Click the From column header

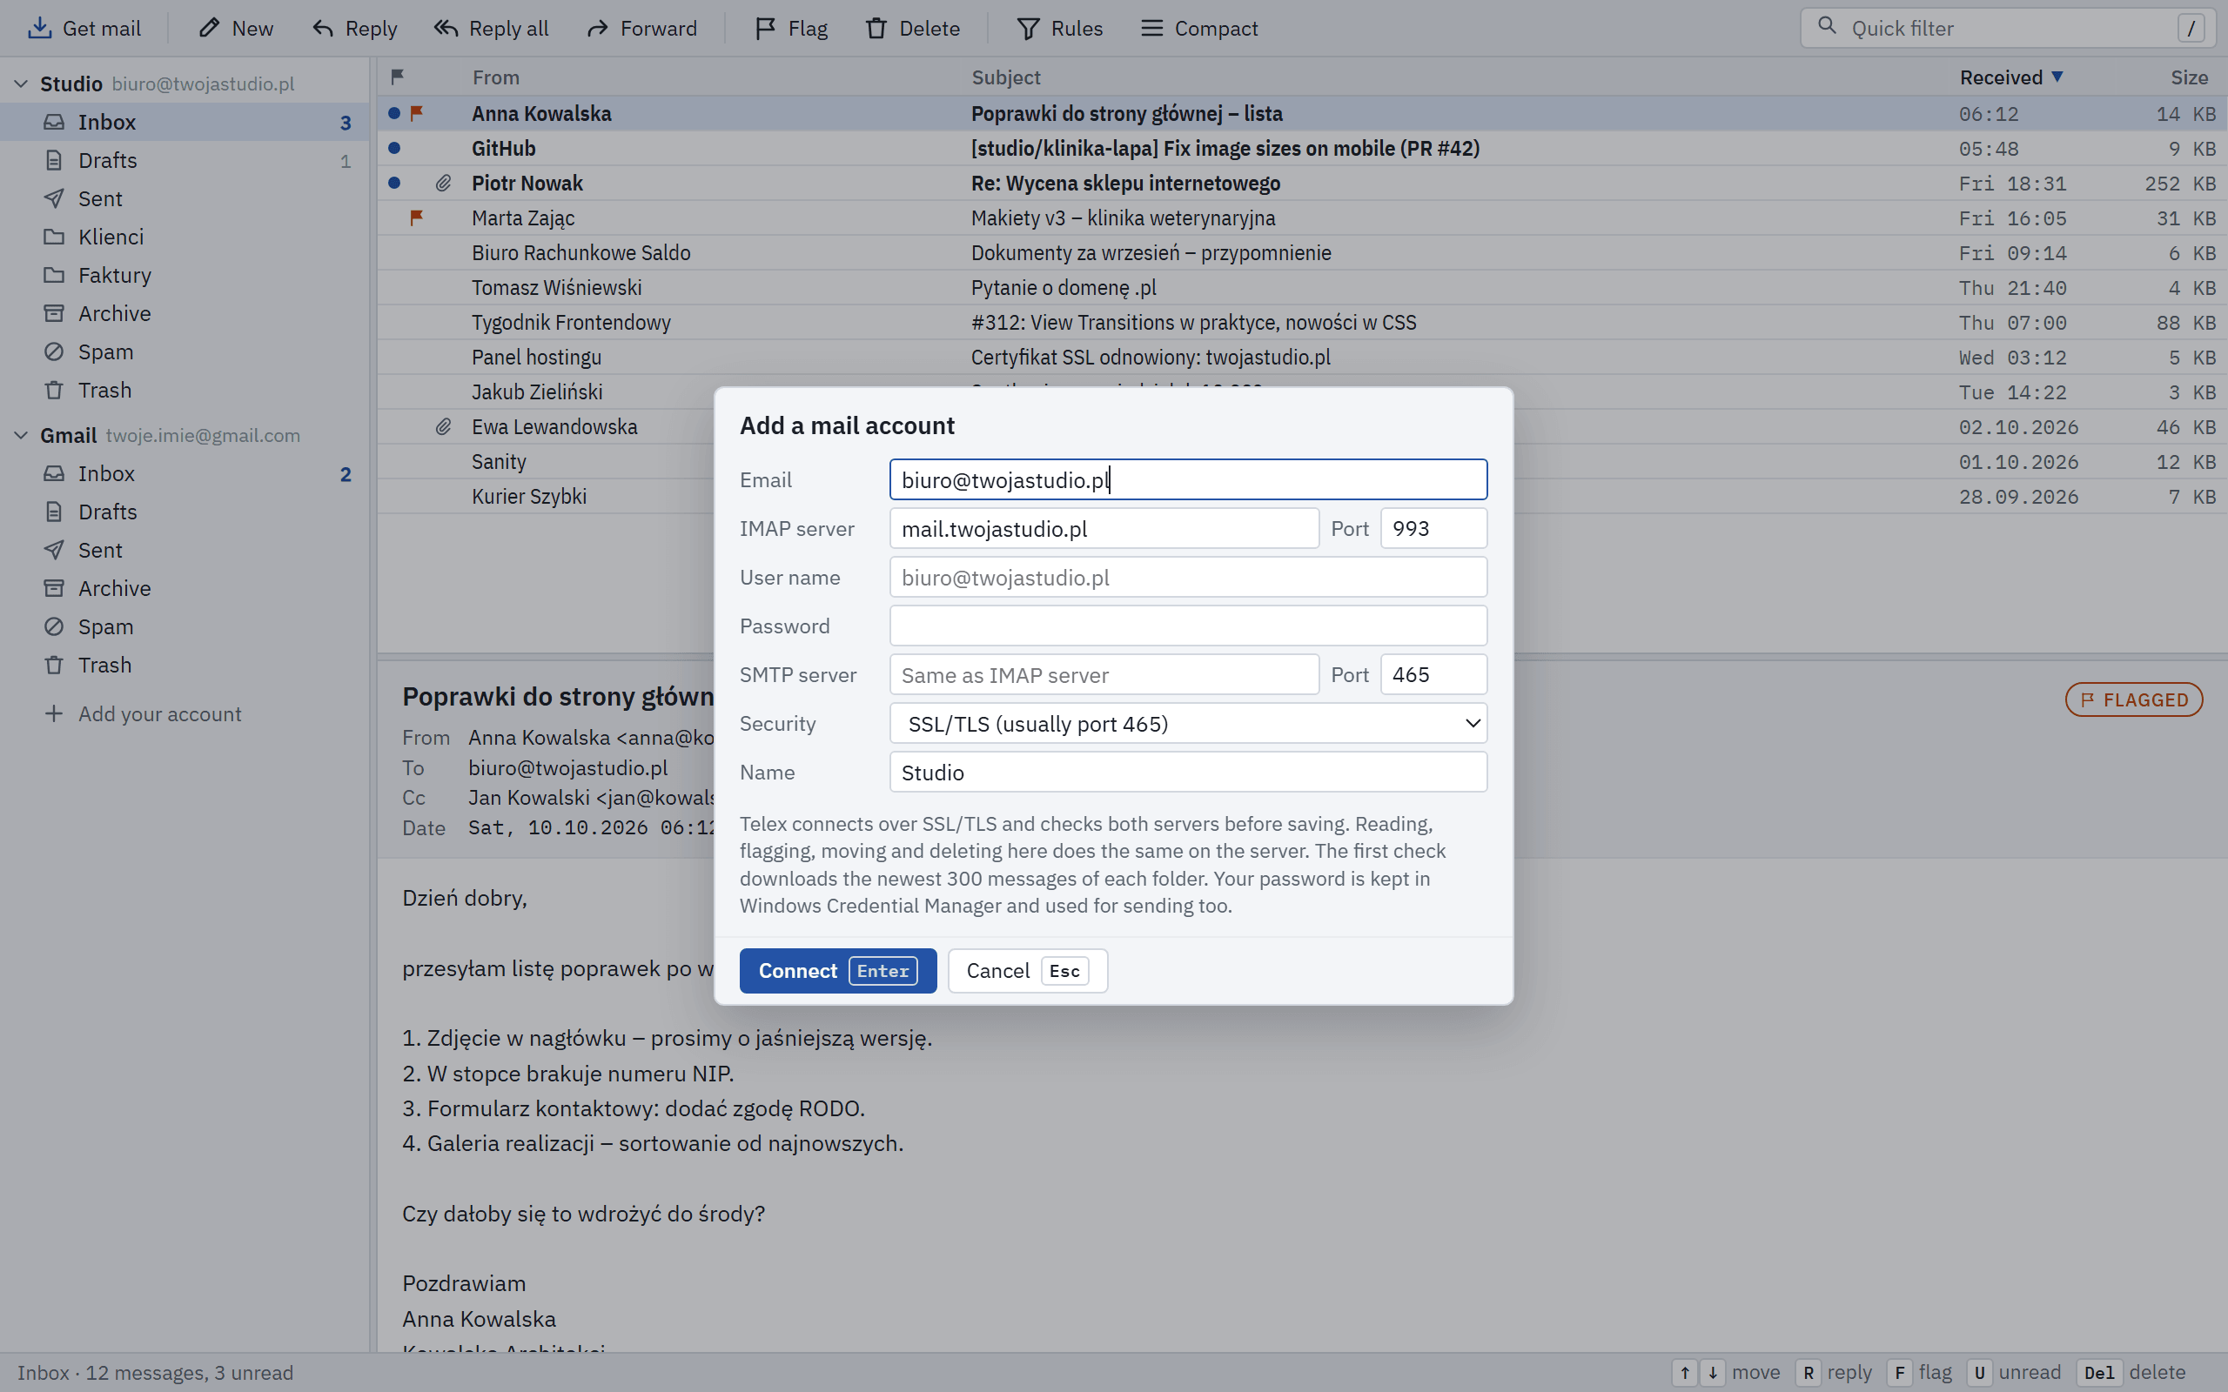coord(495,77)
